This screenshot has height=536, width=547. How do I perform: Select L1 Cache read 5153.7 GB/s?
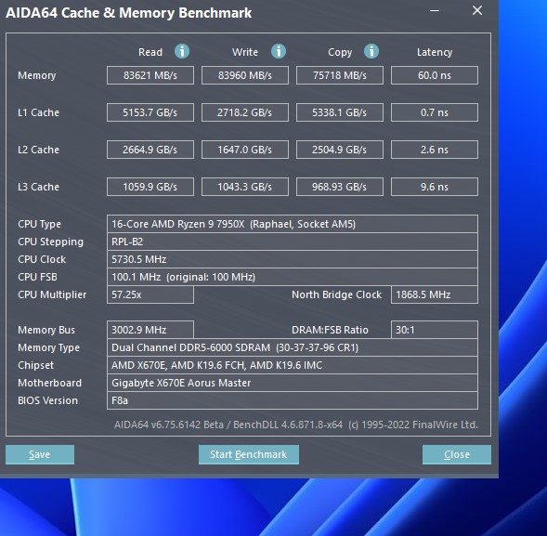(150, 112)
